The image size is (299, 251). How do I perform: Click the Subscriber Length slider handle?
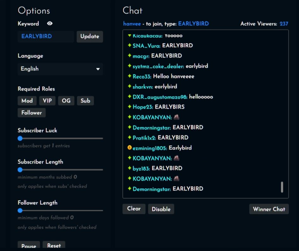20,169
